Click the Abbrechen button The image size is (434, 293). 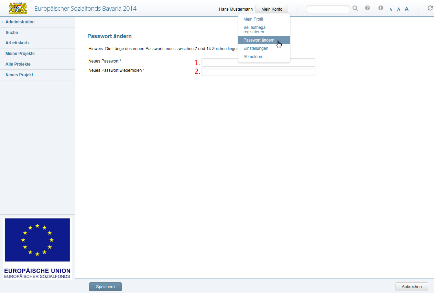412,287
